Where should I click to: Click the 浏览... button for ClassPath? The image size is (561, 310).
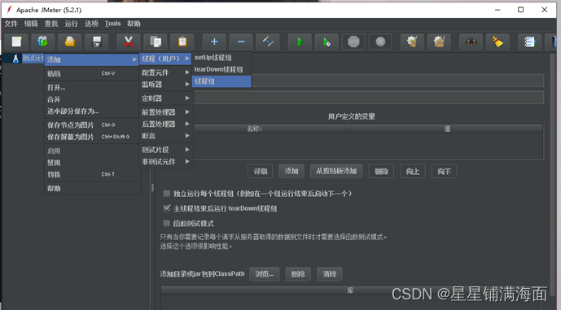point(264,274)
